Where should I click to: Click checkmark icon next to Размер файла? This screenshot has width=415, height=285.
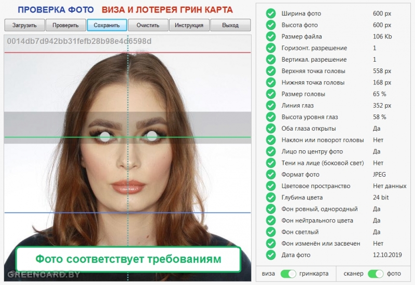271,36
